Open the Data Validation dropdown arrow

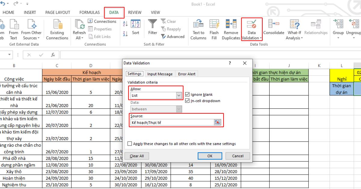pyautogui.click(x=261, y=38)
